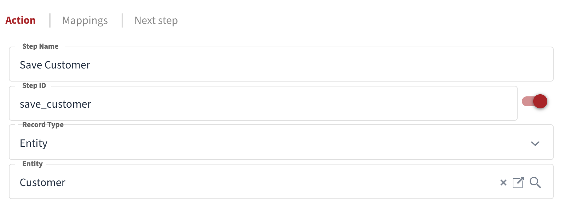The width and height of the screenshot is (565, 221).
Task: Go to the Next step tab
Action: 156,20
